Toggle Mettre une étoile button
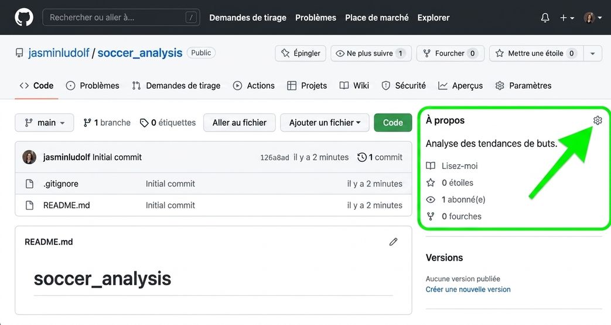Viewport: 611px width, 325px height. [x=536, y=53]
